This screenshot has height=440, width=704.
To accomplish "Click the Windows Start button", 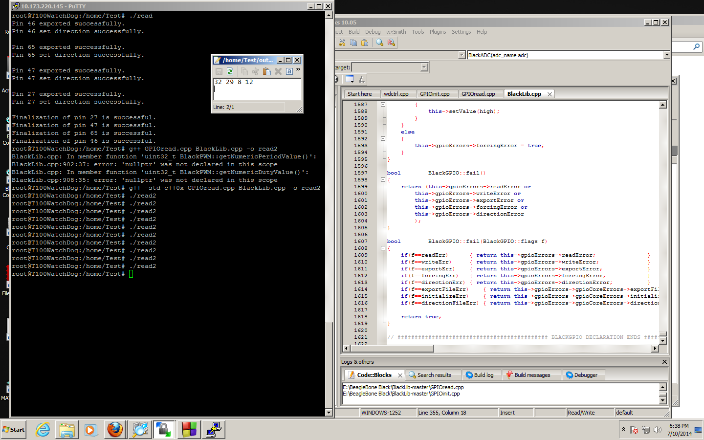I will (14, 430).
